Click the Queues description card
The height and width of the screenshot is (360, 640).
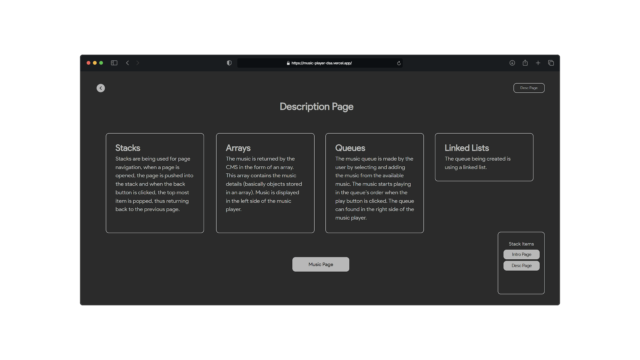coord(374,183)
